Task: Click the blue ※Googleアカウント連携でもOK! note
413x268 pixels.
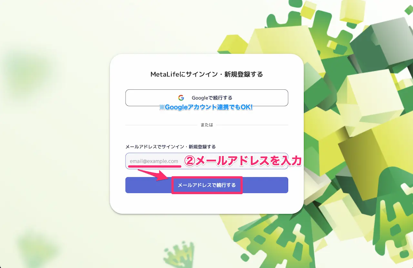Action: click(x=206, y=108)
